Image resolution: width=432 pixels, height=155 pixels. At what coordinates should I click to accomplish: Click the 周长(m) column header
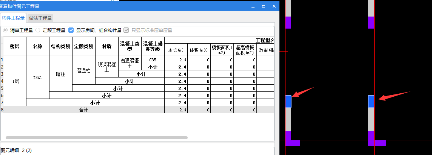click(x=176, y=50)
